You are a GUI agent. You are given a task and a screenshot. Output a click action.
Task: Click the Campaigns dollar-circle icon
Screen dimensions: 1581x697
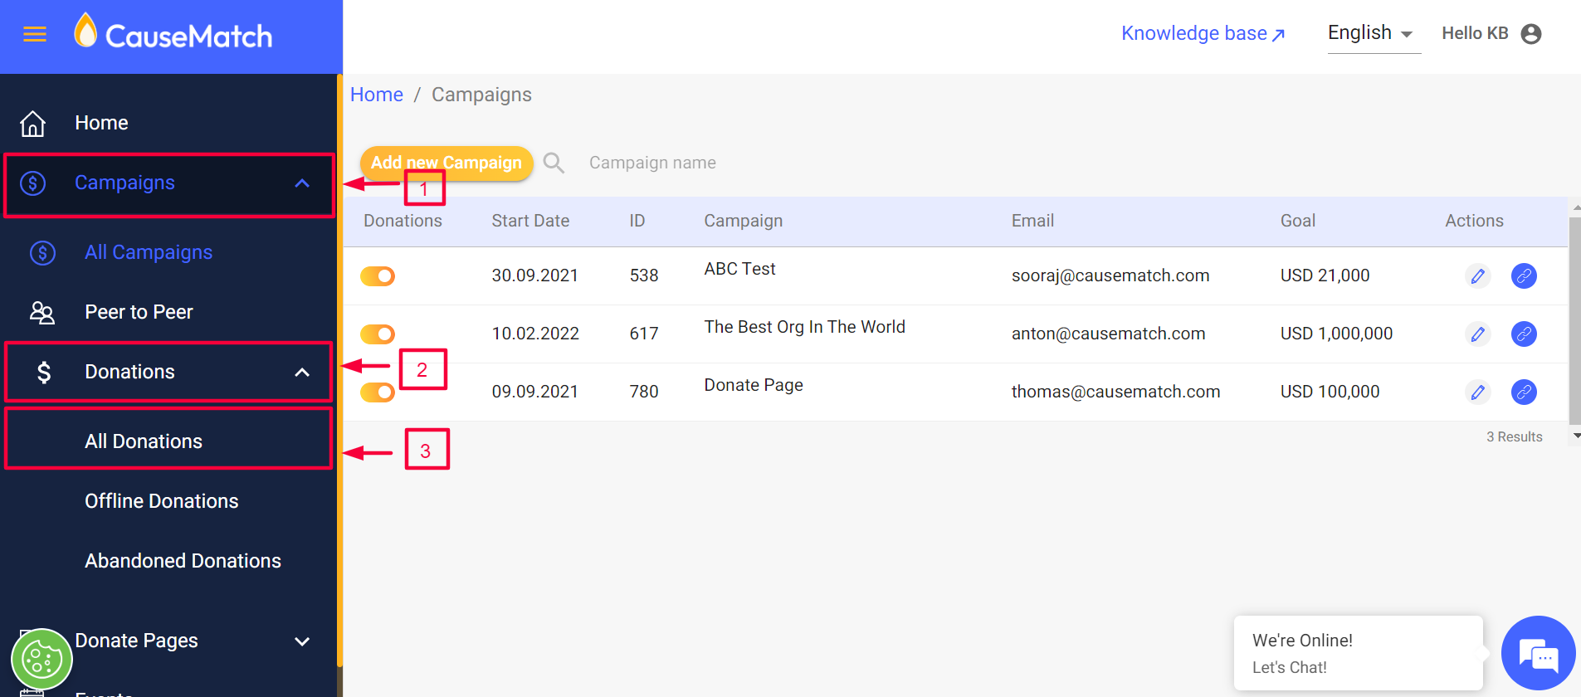click(x=33, y=183)
